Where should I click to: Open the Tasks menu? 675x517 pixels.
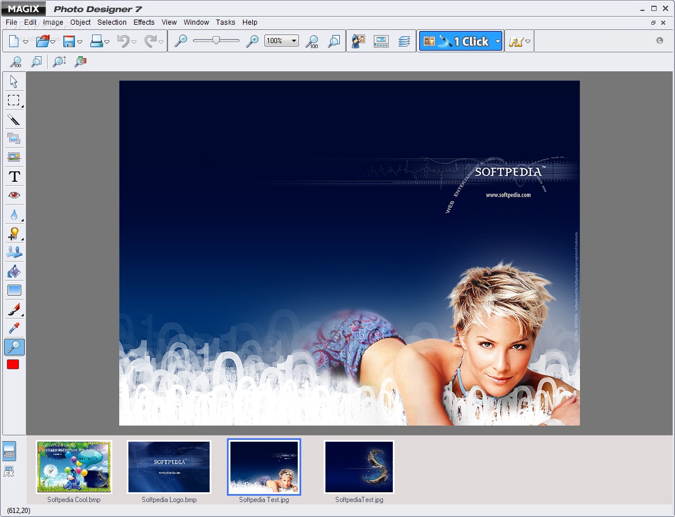click(226, 22)
